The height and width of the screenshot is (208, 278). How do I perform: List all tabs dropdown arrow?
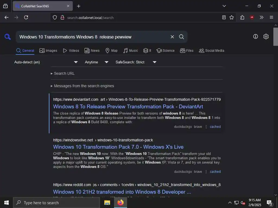tap(224, 6)
